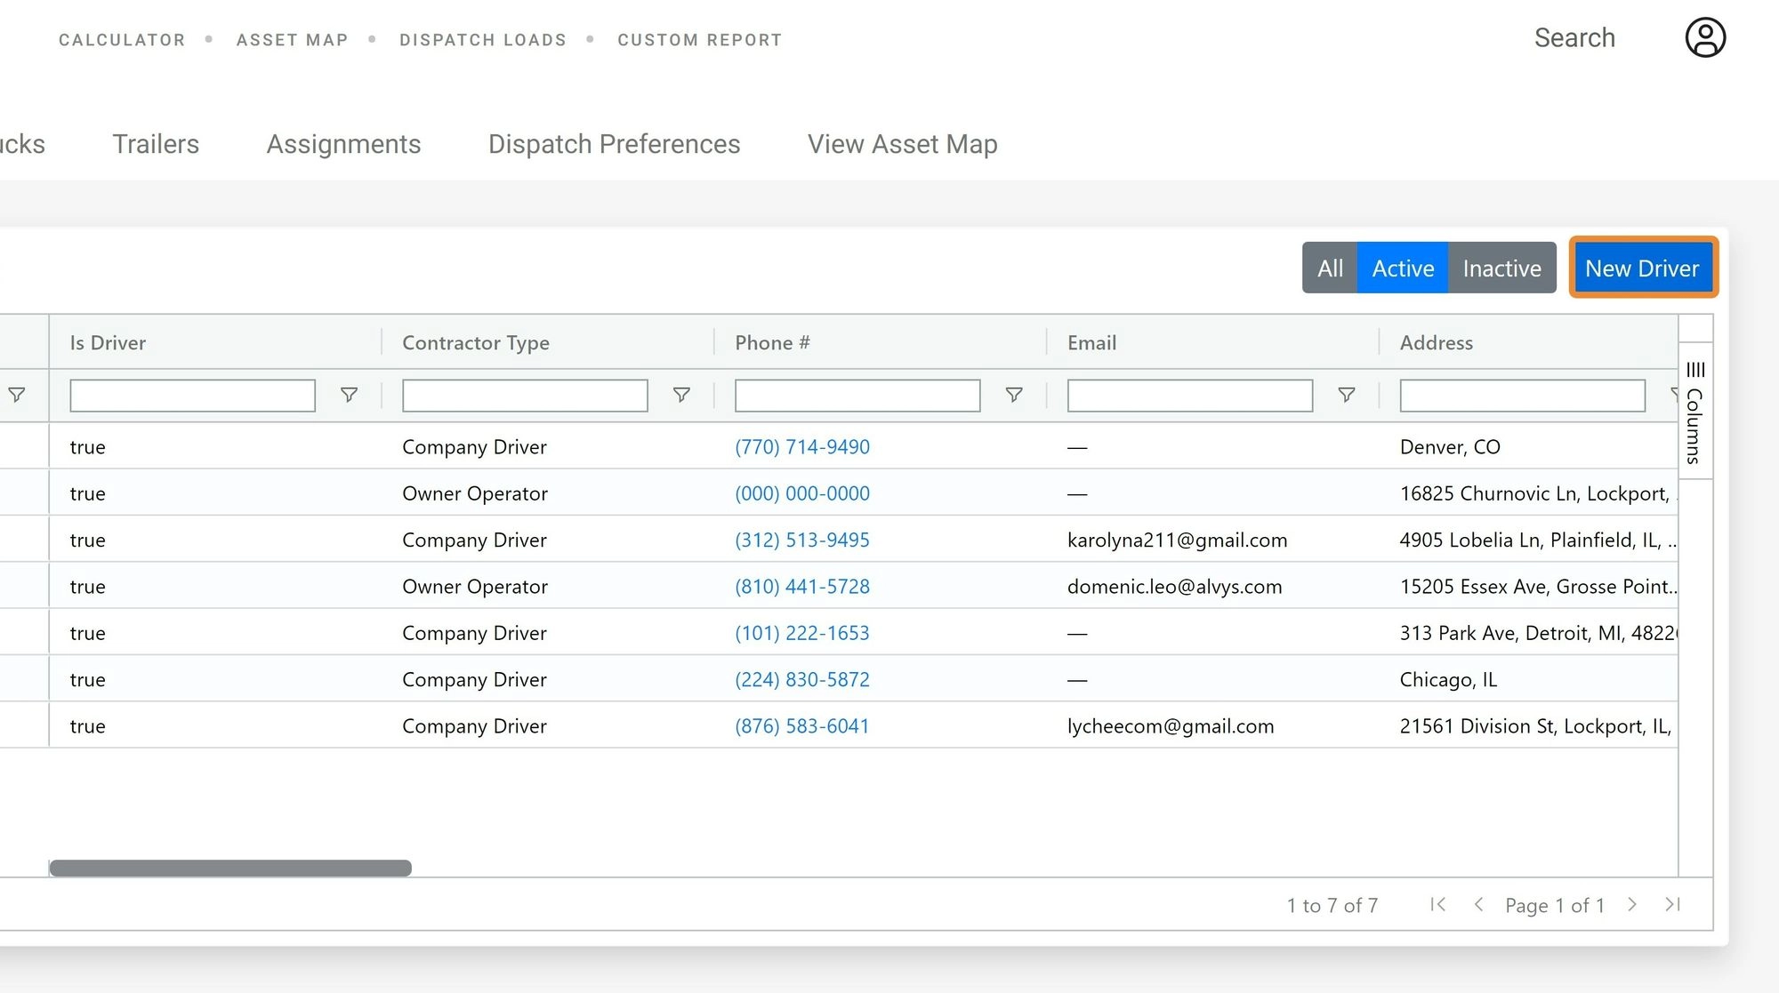Click the New Driver button

tap(1642, 268)
